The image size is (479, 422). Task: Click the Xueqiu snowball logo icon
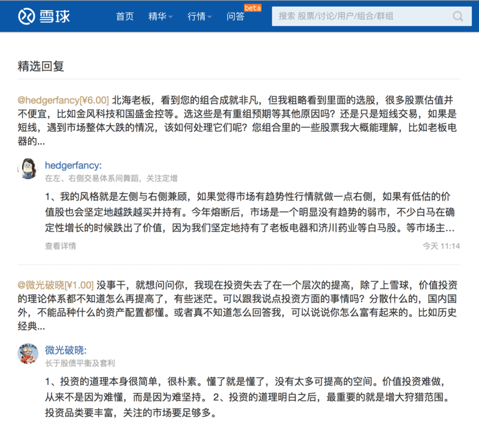pos(27,17)
